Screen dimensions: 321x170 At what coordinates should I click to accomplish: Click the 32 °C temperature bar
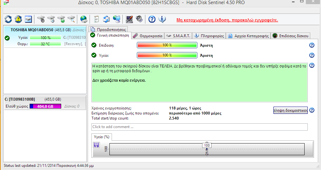(45, 44)
